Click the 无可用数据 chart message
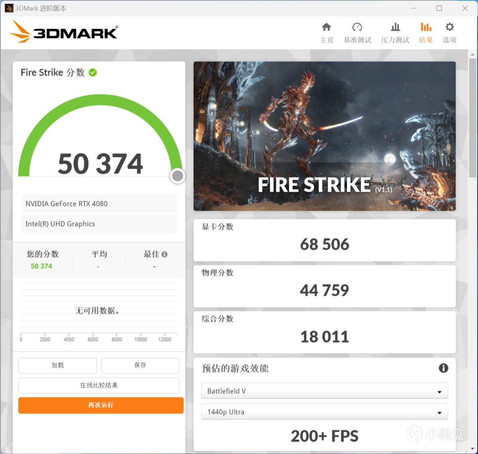Screen dimensions: 478x454 point(97,311)
